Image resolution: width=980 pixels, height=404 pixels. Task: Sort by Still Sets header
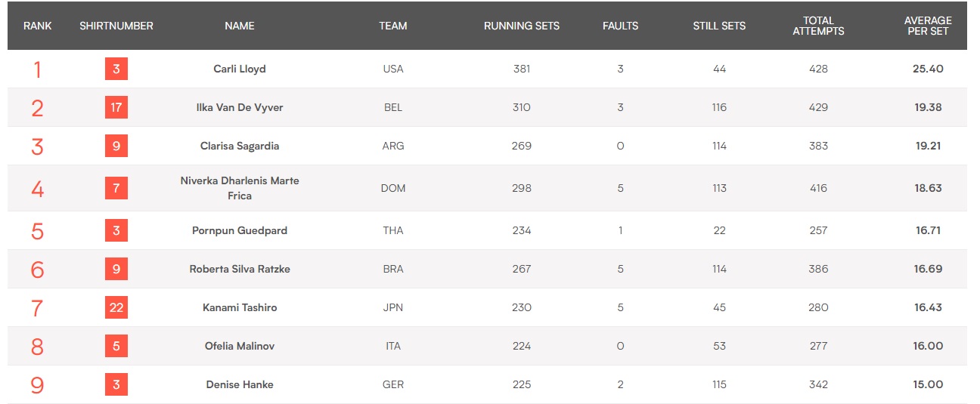pos(719,26)
